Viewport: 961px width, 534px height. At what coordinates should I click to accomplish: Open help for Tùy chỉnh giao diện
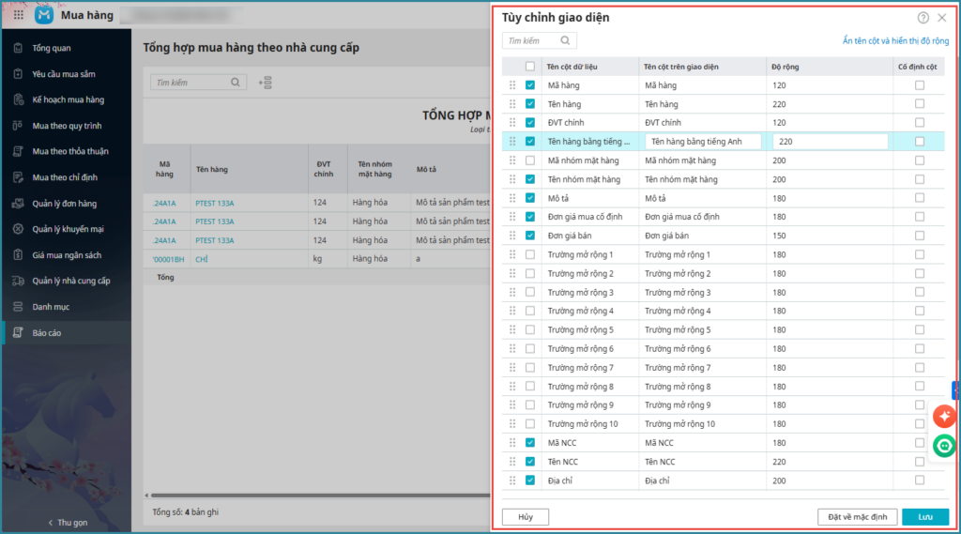[923, 18]
